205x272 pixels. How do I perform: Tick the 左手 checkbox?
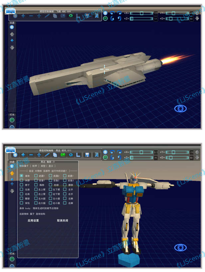point(65,189)
